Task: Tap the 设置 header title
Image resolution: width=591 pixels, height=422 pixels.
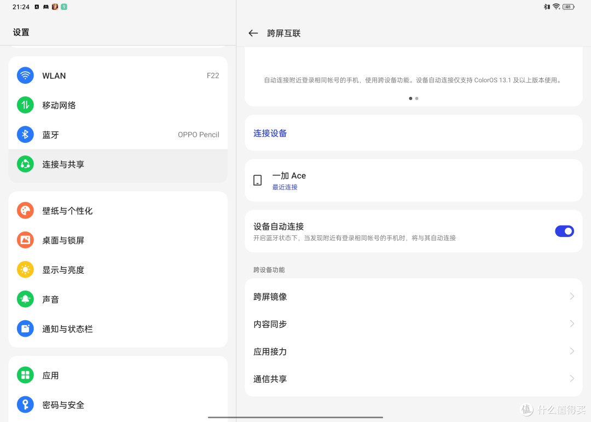Action: click(x=21, y=32)
